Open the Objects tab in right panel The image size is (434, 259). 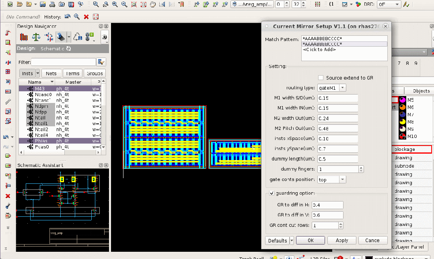[x=421, y=91]
